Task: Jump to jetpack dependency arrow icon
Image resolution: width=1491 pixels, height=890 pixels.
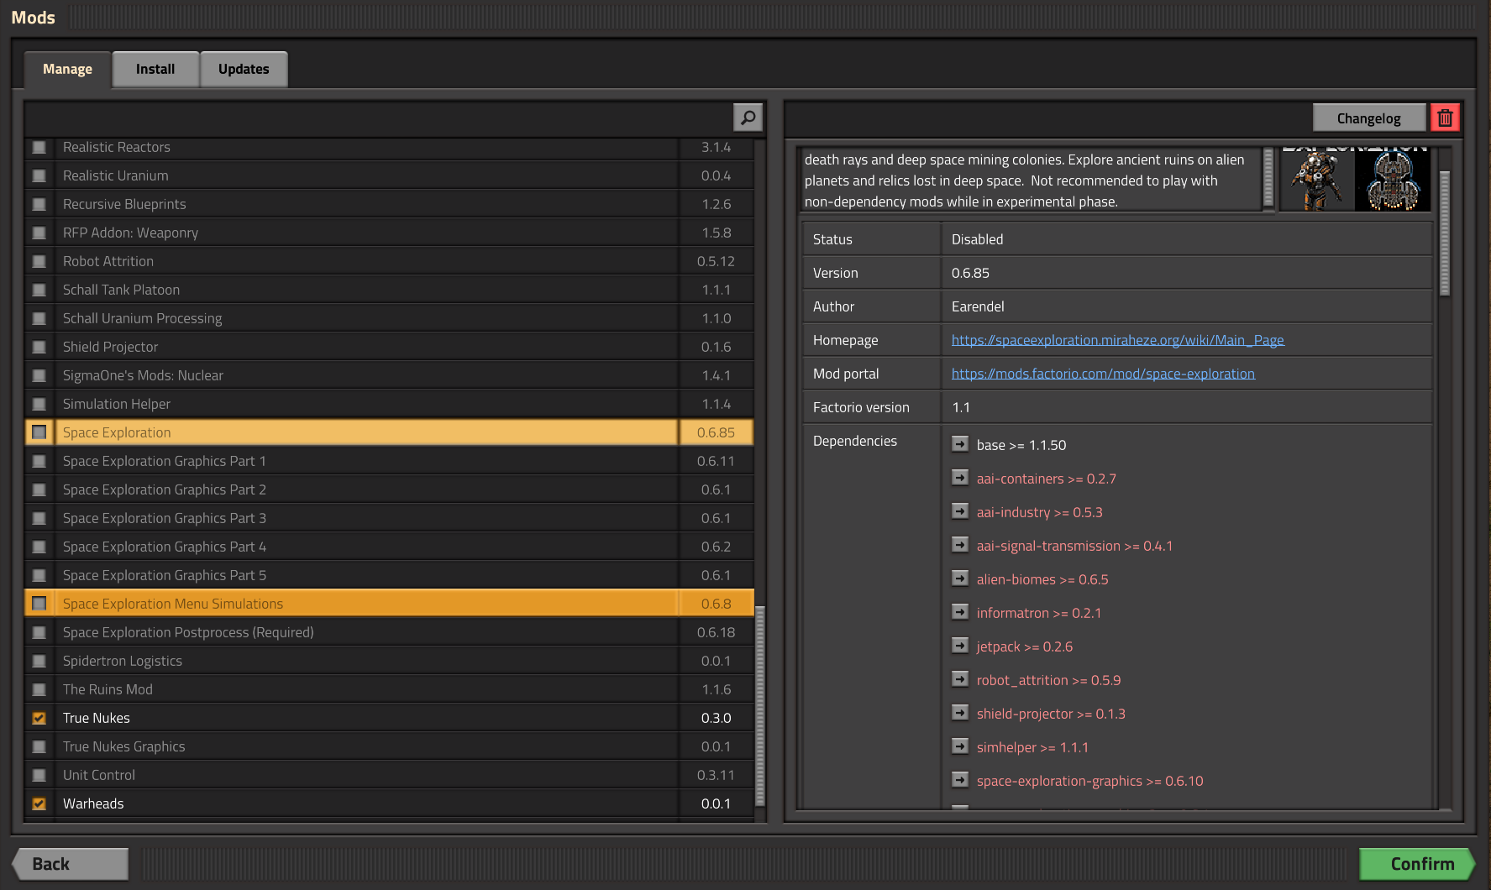Action: coord(960,646)
